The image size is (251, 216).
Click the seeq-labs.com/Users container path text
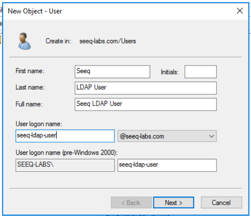point(108,41)
